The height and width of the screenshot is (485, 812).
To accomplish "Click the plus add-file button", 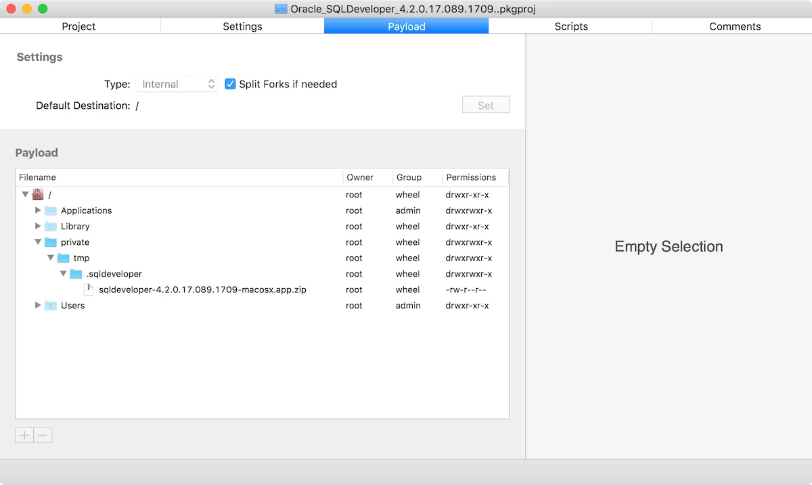I will pos(24,435).
